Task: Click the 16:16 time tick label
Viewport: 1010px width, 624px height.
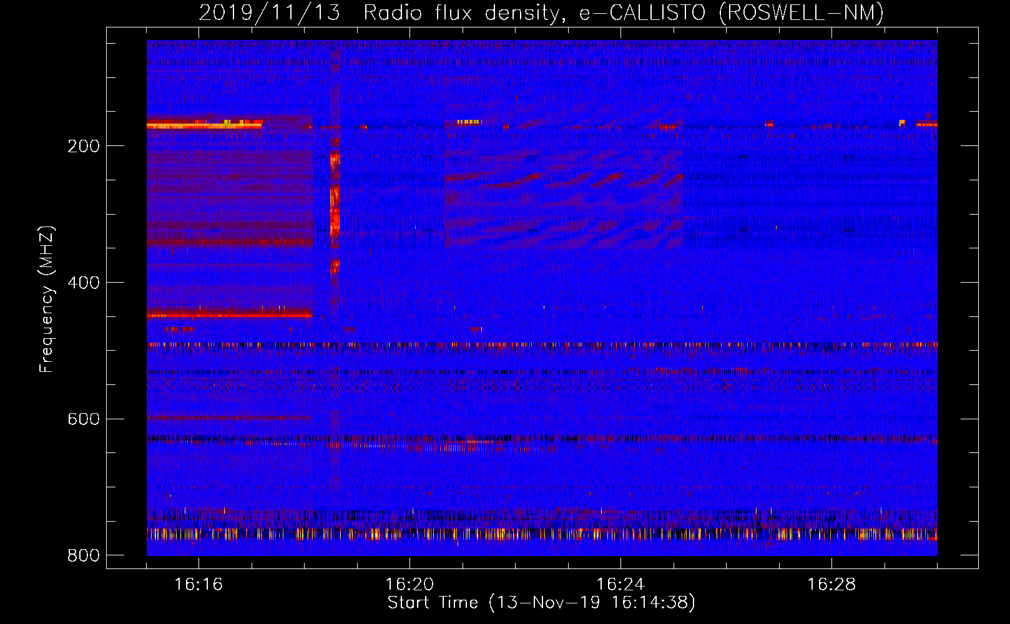Action: [199, 585]
